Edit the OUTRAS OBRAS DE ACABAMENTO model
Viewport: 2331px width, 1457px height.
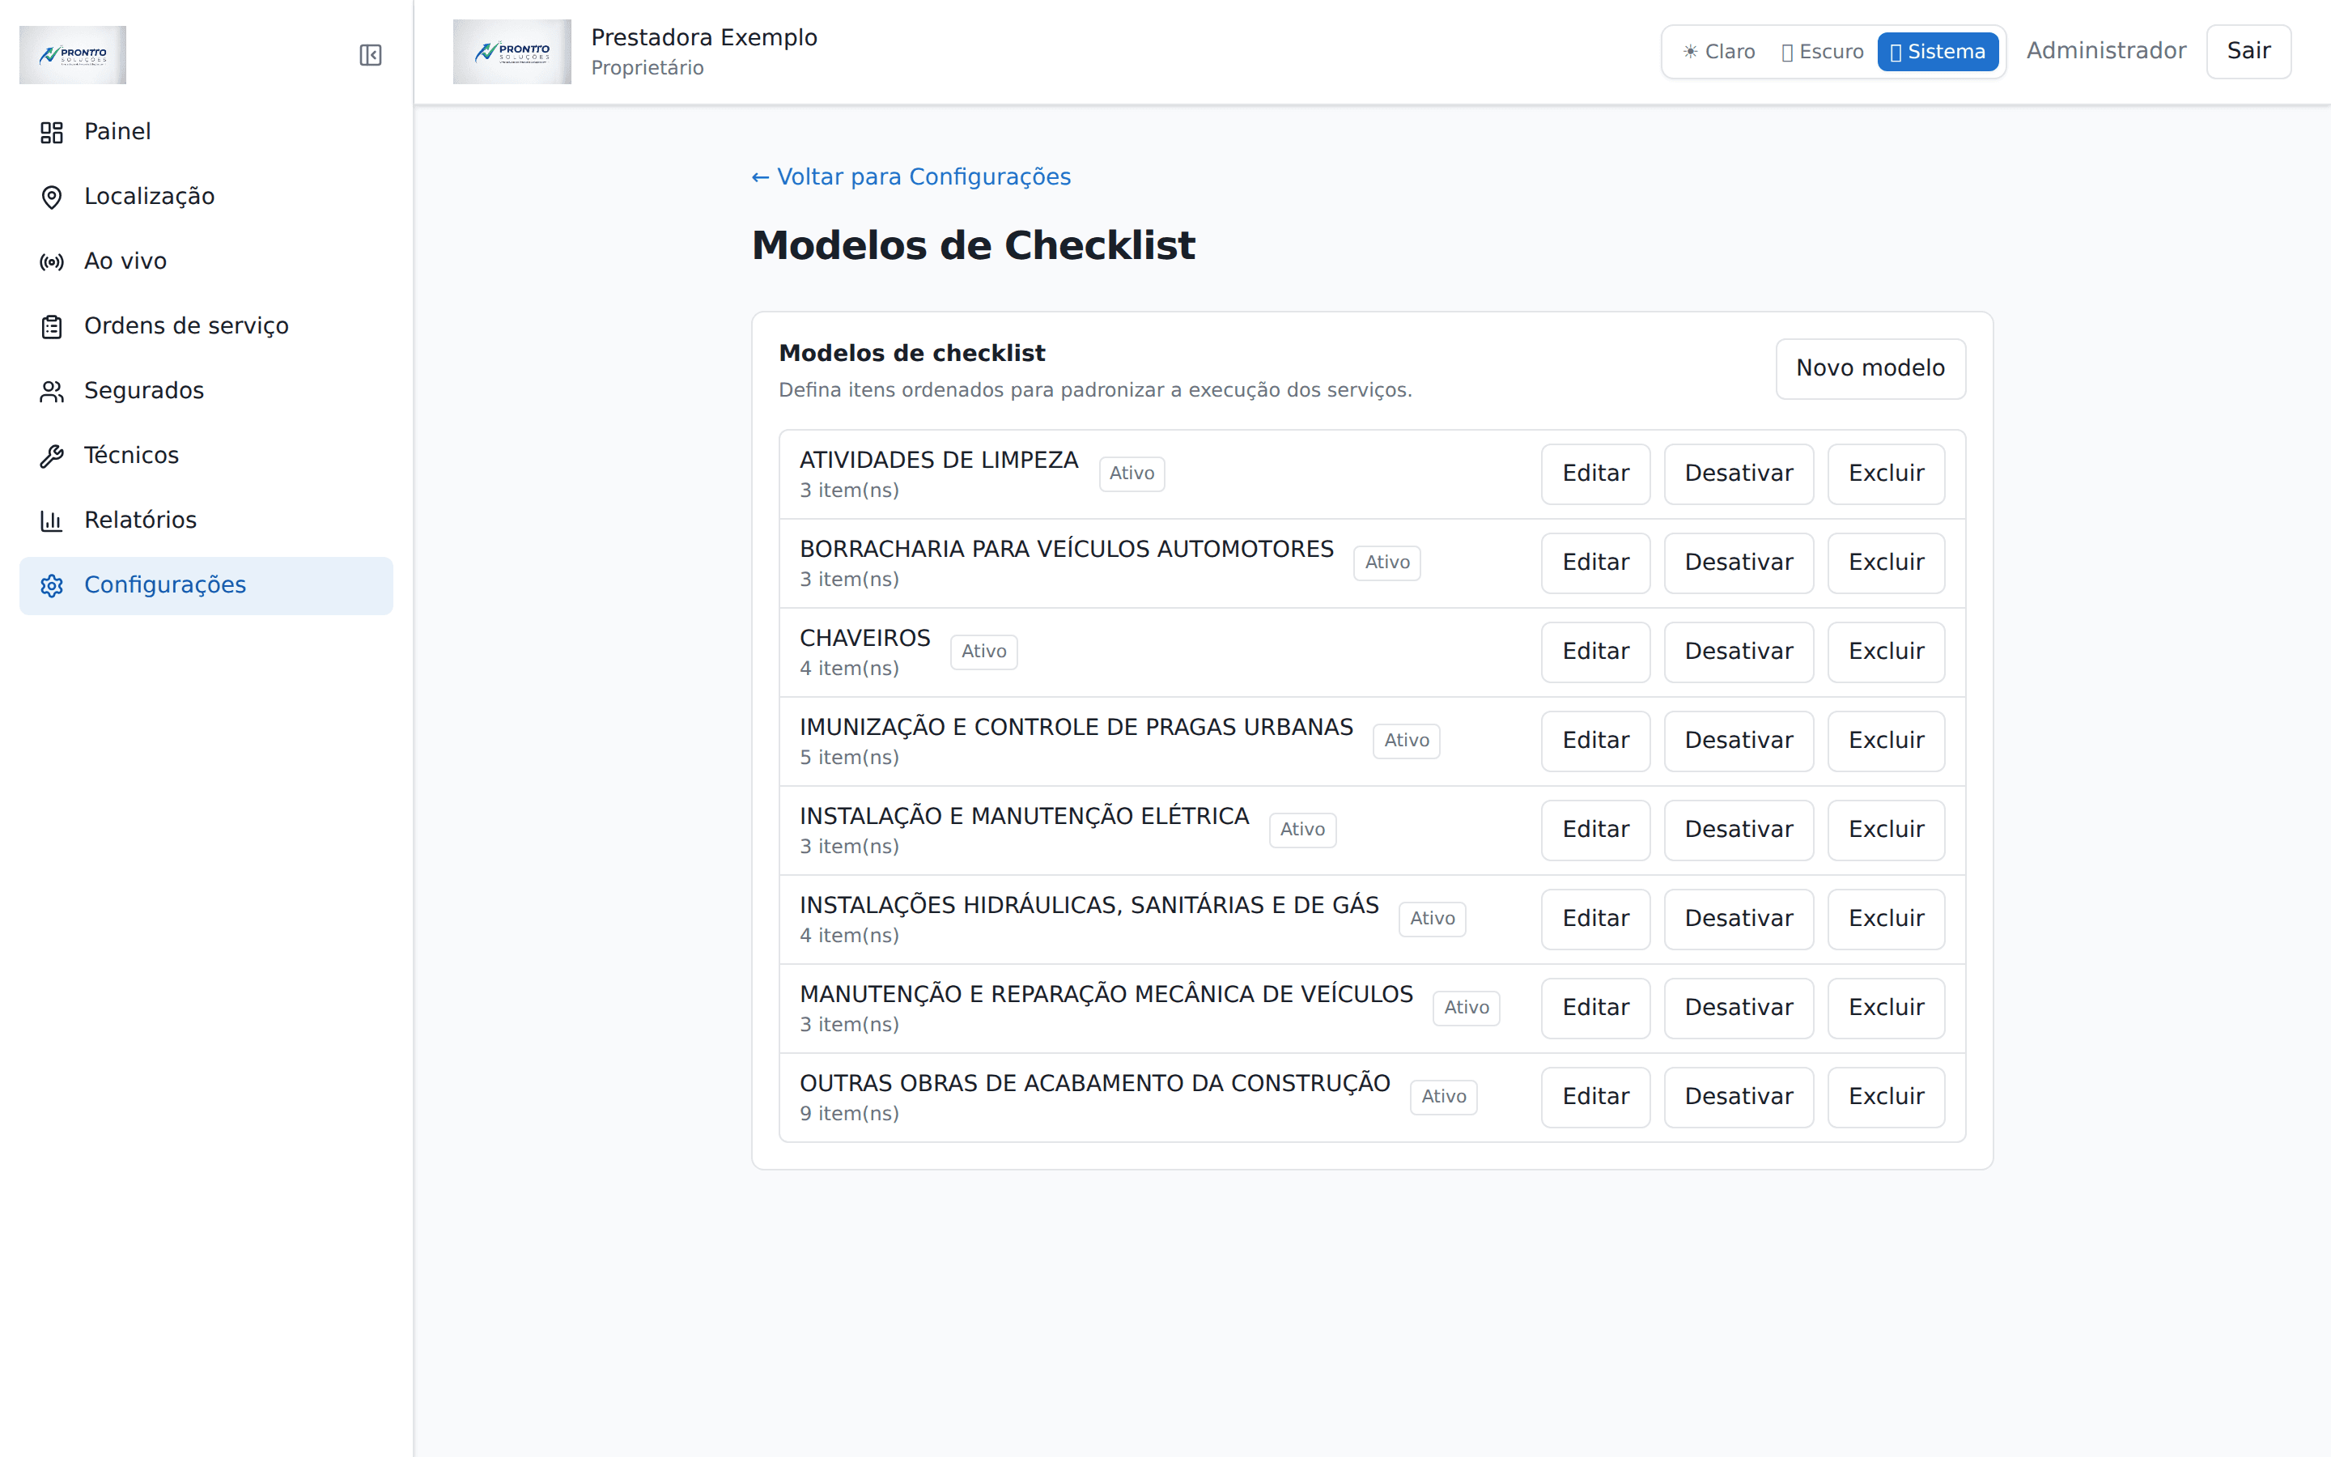tap(1595, 1097)
